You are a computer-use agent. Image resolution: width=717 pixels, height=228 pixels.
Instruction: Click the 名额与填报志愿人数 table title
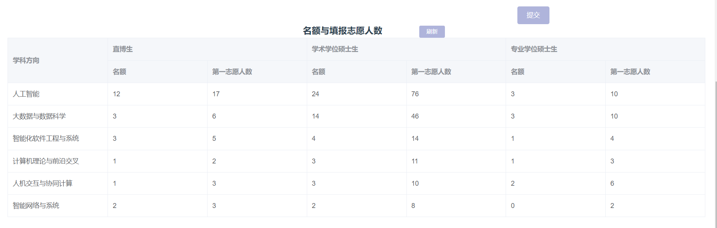point(343,31)
